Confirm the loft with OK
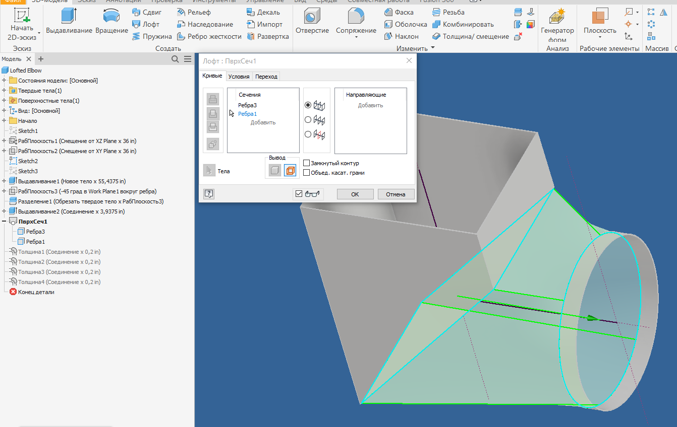Screen dimensions: 677x427 (355, 194)
